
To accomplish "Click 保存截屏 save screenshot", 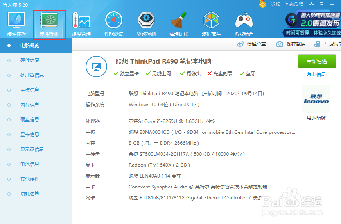I will 291,44.
